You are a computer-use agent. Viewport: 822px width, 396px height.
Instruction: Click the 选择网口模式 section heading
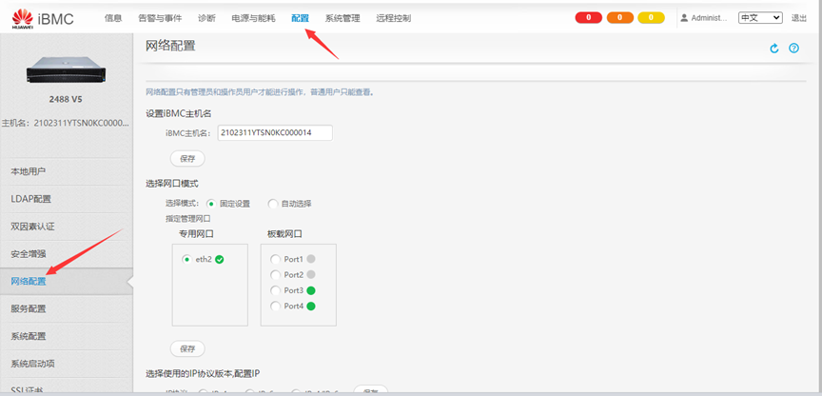171,184
